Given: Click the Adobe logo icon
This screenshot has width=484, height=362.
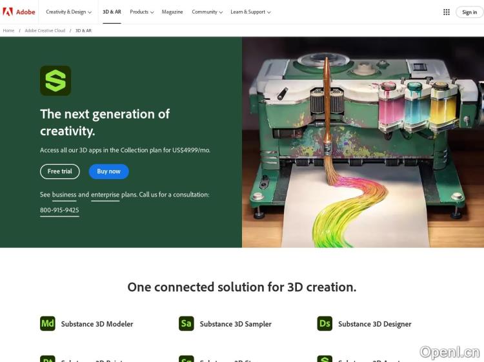Looking at the screenshot, I should (x=8, y=12).
